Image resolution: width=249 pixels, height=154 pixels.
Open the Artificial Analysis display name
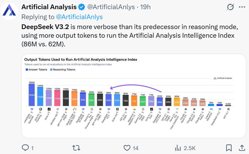[49, 7]
